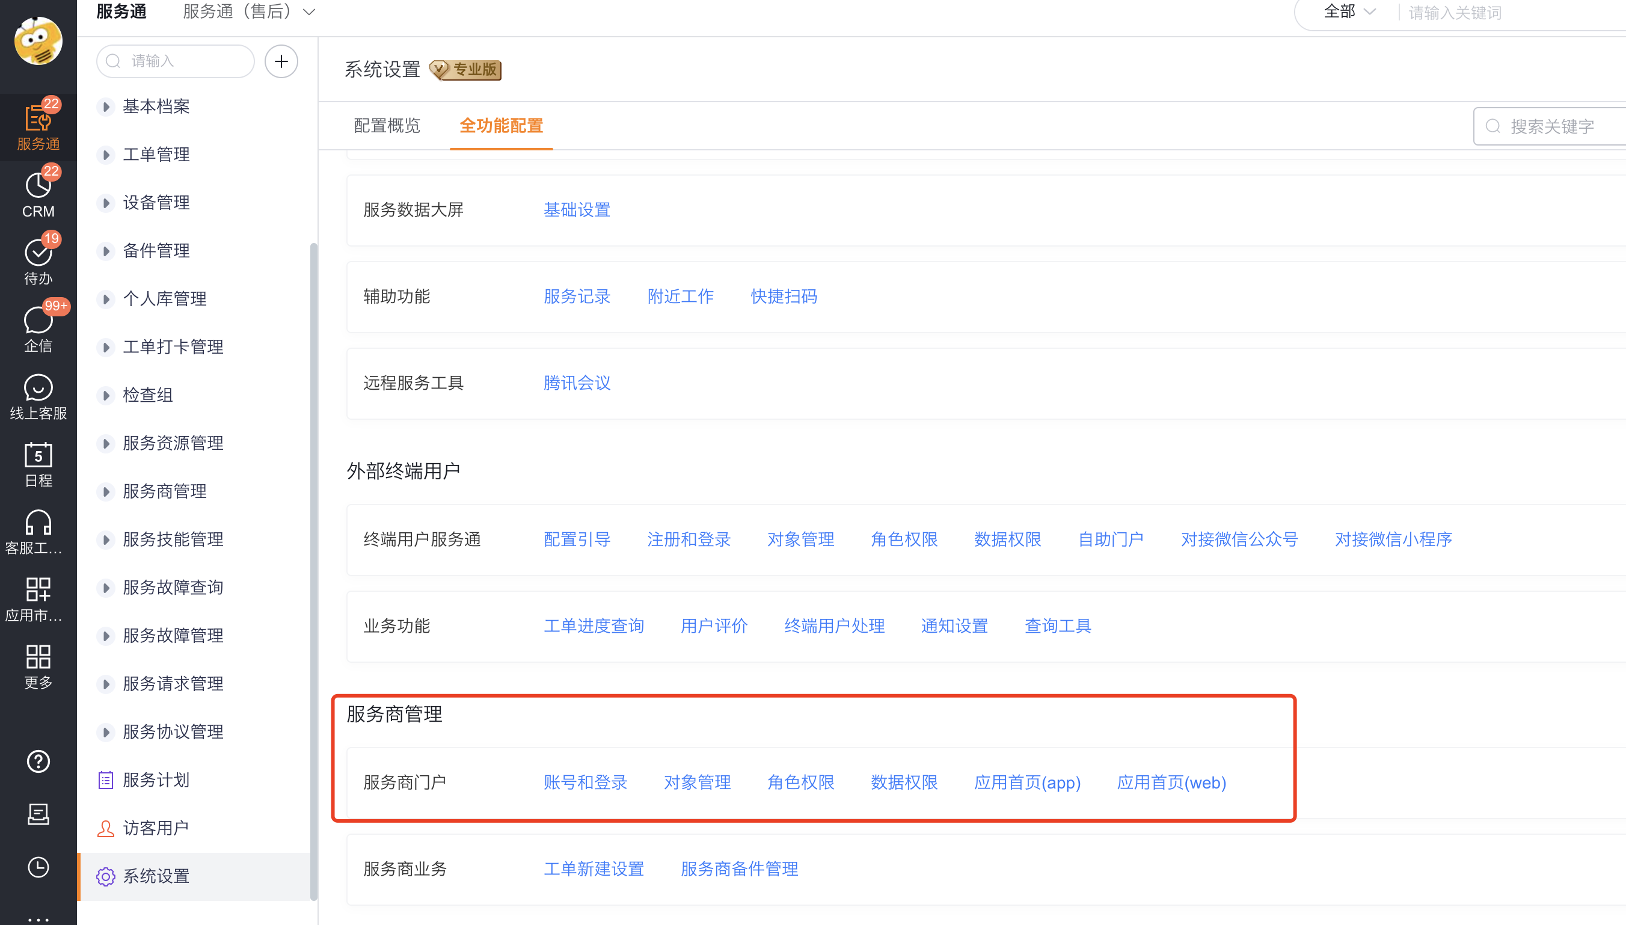
Task: Open the 应用首页(app) link
Action: (x=1027, y=782)
